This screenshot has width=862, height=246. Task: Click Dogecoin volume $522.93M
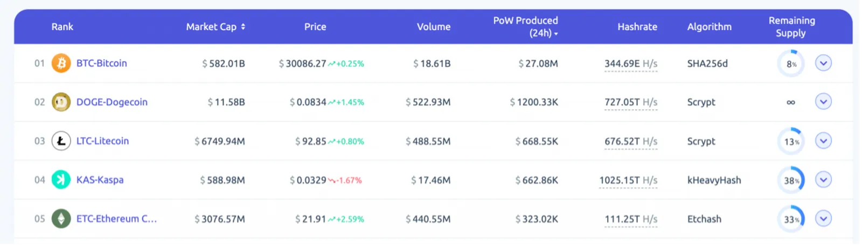[428, 102]
